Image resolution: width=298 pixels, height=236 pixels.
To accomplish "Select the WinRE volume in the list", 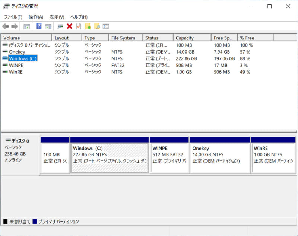I will [x=16, y=72].
